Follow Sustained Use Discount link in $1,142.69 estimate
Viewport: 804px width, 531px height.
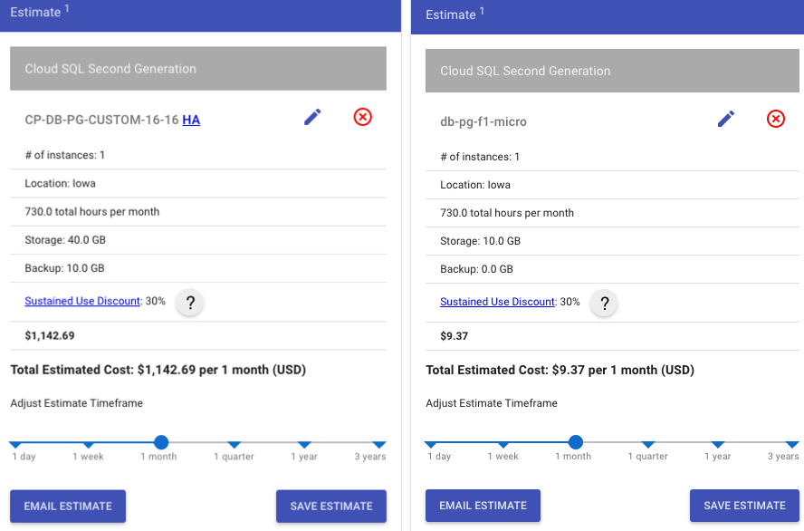(82, 301)
